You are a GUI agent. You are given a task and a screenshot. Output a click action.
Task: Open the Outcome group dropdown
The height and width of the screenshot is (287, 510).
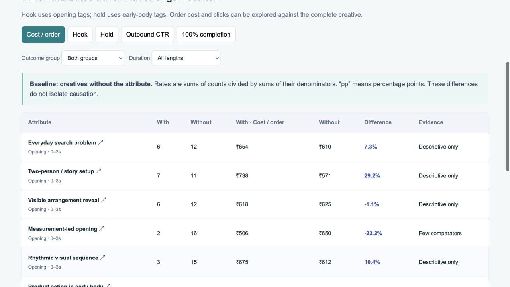[x=93, y=58]
